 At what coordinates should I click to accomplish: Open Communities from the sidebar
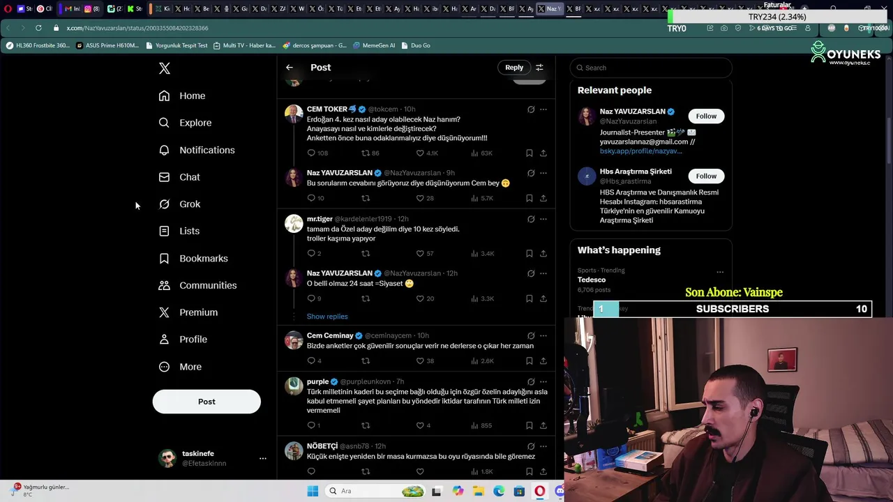coord(197,285)
